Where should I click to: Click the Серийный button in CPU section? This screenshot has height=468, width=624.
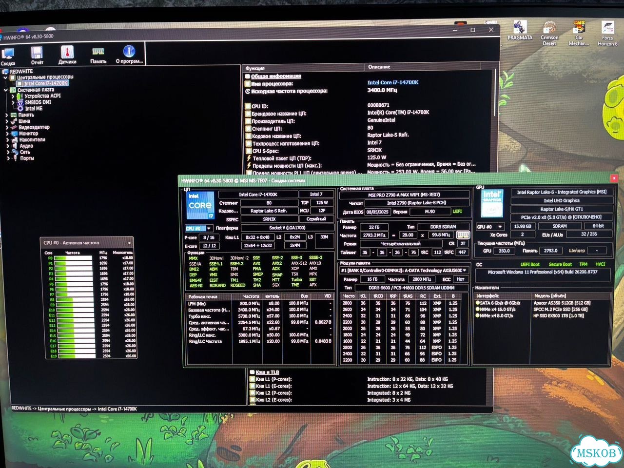tap(316, 219)
